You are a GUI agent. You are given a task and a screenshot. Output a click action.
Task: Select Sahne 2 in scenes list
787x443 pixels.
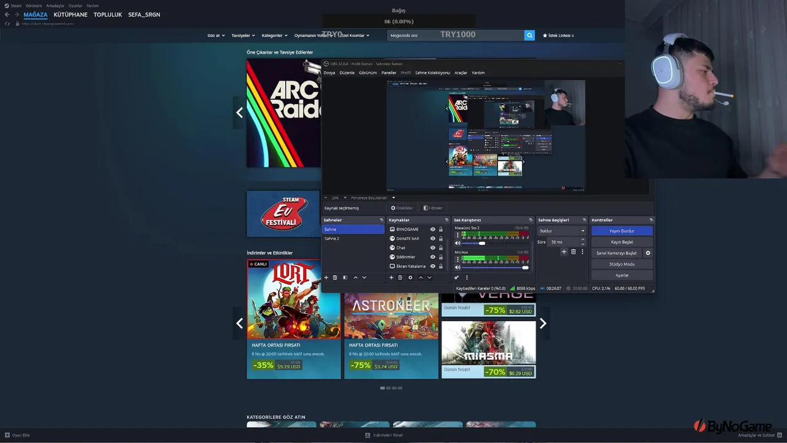[x=354, y=239]
